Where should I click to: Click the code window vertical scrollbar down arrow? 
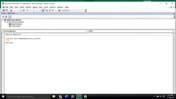coord(174,93)
